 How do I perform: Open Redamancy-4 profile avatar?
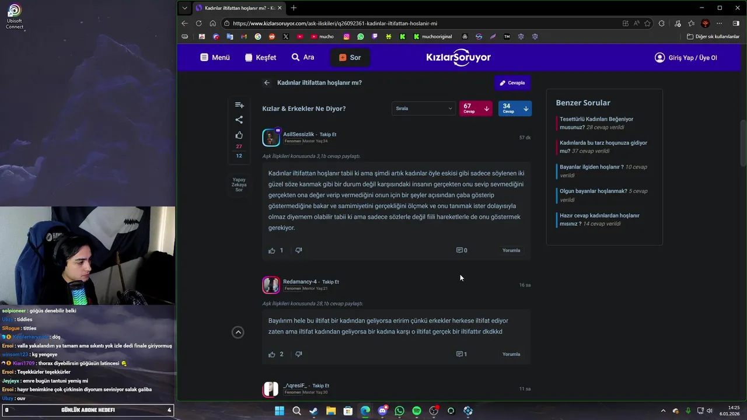tap(271, 285)
